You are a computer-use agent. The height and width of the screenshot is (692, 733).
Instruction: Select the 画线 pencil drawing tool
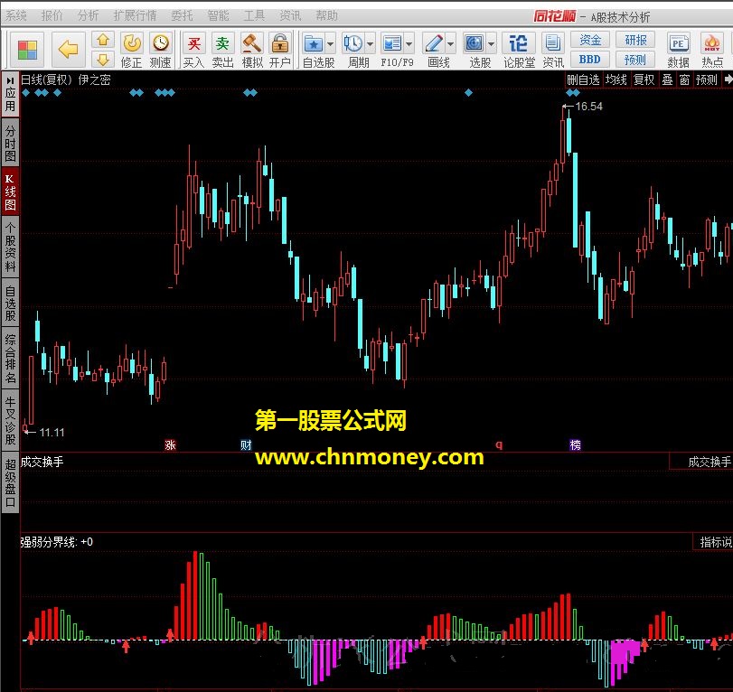(433, 44)
